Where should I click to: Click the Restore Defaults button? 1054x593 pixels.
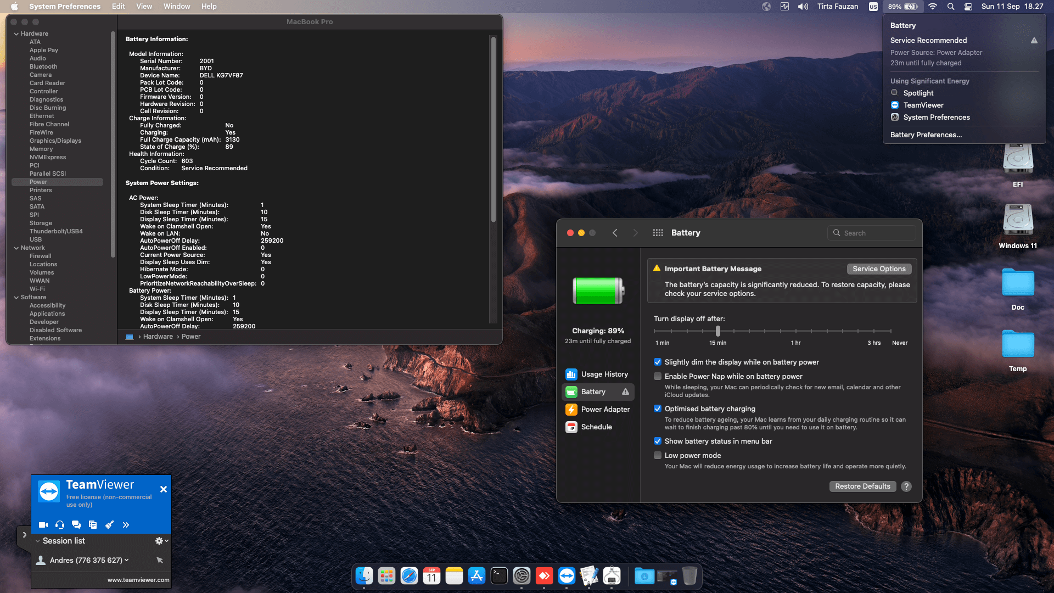click(862, 486)
